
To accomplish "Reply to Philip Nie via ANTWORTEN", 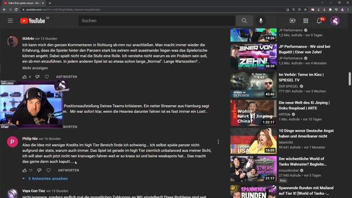I will (x=68, y=170).
